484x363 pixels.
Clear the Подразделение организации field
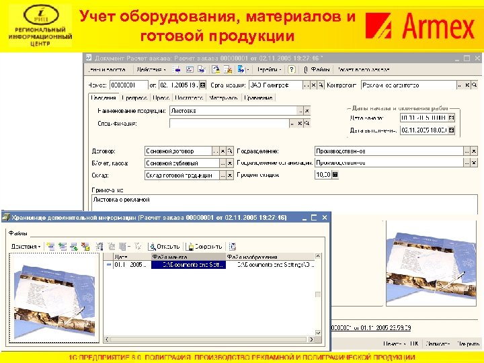(x=474, y=163)
